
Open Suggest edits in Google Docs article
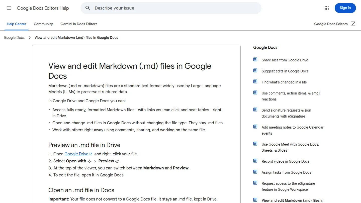coord(285,71)
